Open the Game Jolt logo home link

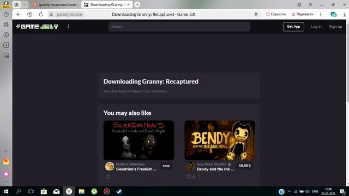point(37,27)
